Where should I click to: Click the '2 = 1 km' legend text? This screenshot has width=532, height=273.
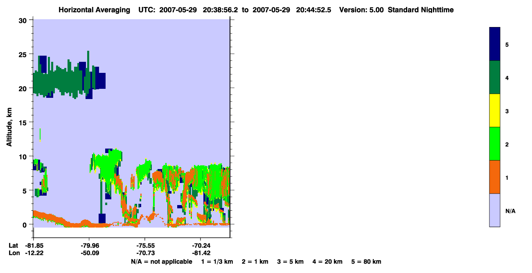pos(255,262)
